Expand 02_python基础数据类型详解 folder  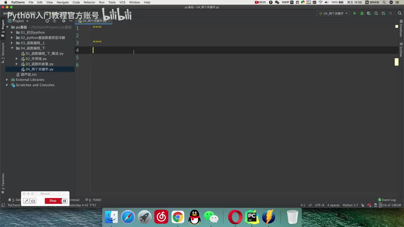12,38
